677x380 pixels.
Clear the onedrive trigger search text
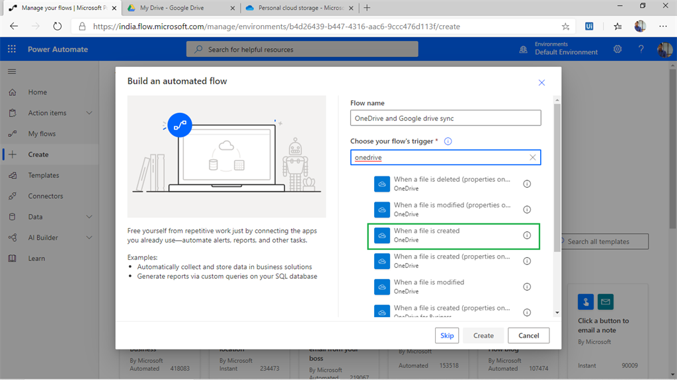533,157
